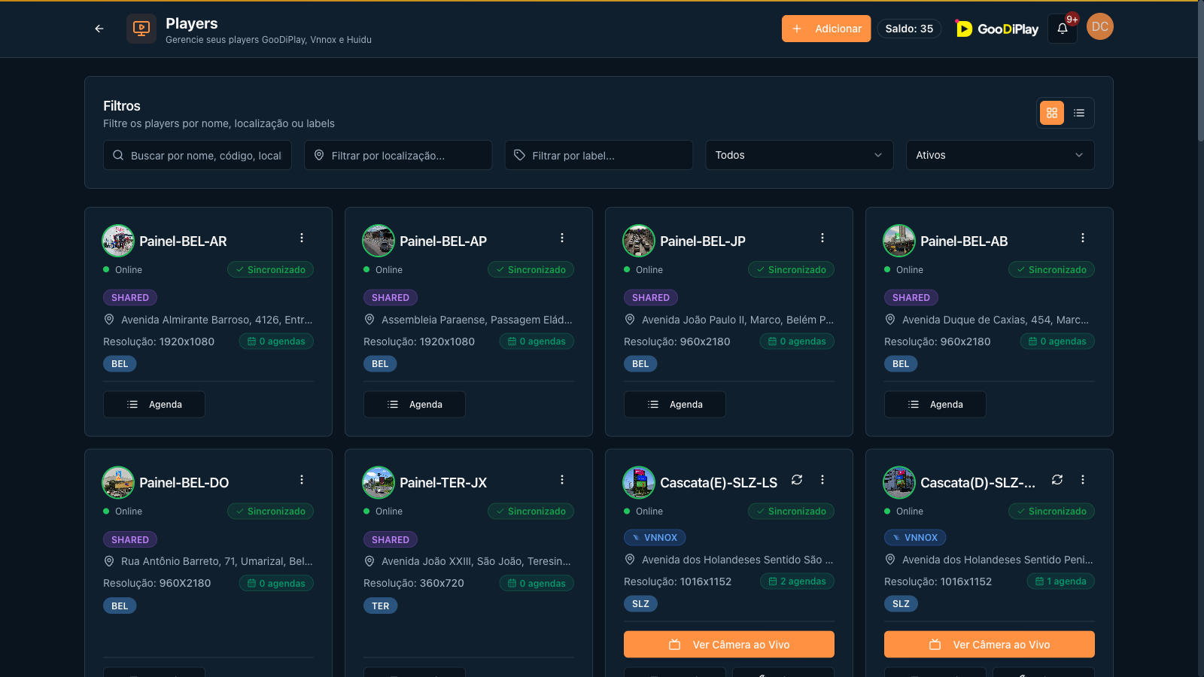Screen dimensions: 1204x677
Task: Focus the search by name field
Action: coord(197,155)
